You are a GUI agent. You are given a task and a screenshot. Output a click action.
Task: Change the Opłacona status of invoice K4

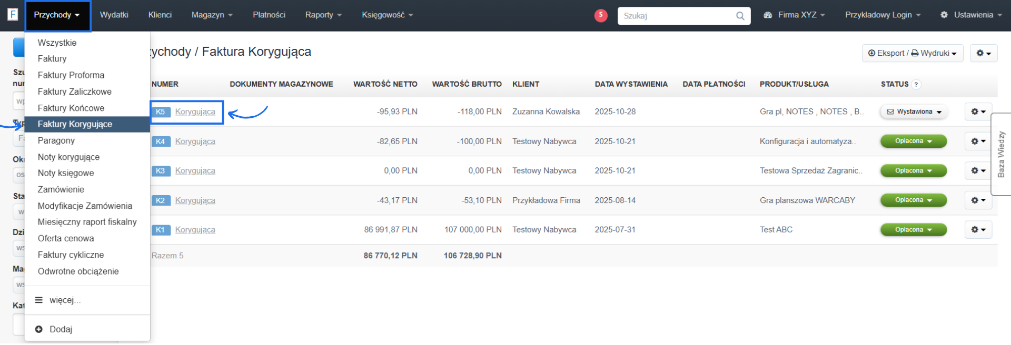tap(913, 141)
